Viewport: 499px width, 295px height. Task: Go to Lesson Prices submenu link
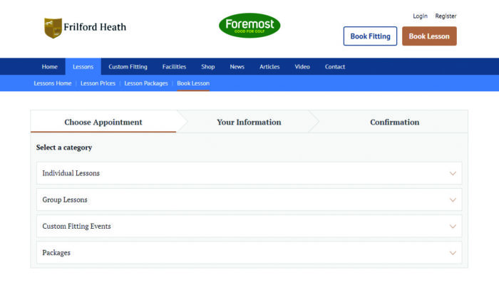[x=98, y=83]
